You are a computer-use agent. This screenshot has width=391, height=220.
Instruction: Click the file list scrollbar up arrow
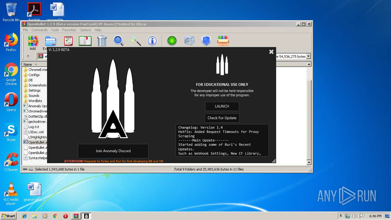click(x=309, y=64)
